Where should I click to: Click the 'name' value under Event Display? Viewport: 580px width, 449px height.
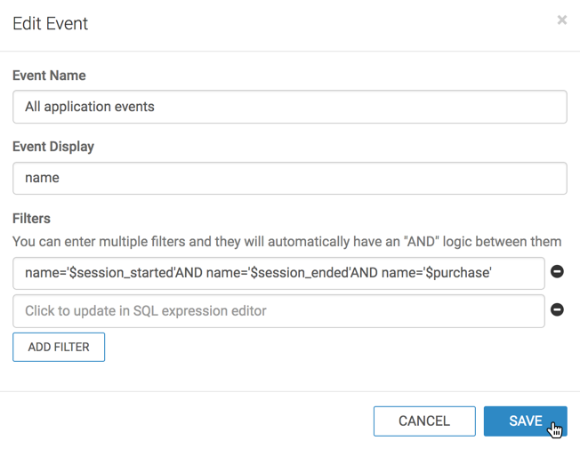42,178
